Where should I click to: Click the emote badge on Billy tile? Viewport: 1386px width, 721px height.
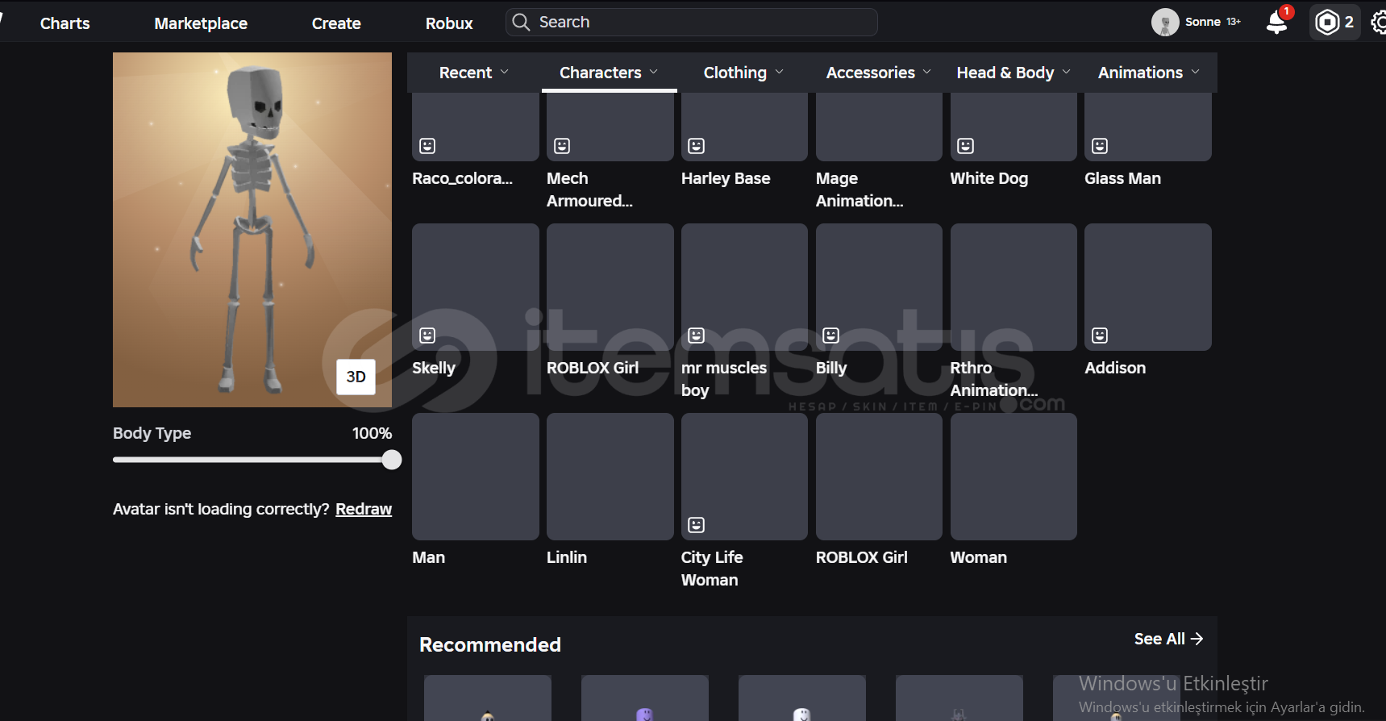click(x=830, y=335)
